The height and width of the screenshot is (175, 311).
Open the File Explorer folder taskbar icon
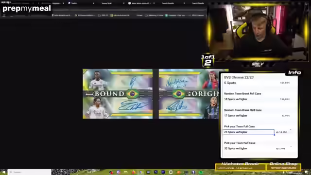pos(126,172)
